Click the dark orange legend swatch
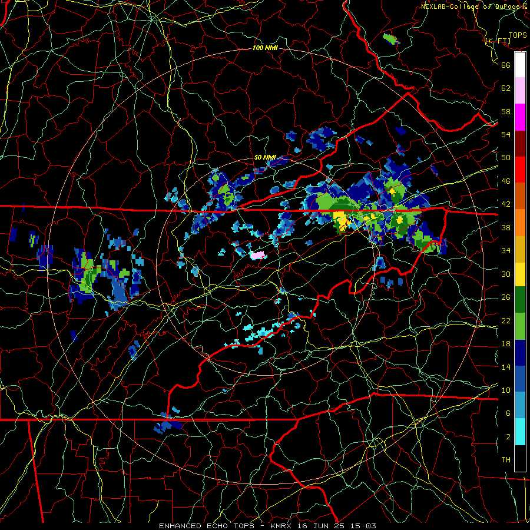This screenshot has width=530, height=530. tap(520, 196)
